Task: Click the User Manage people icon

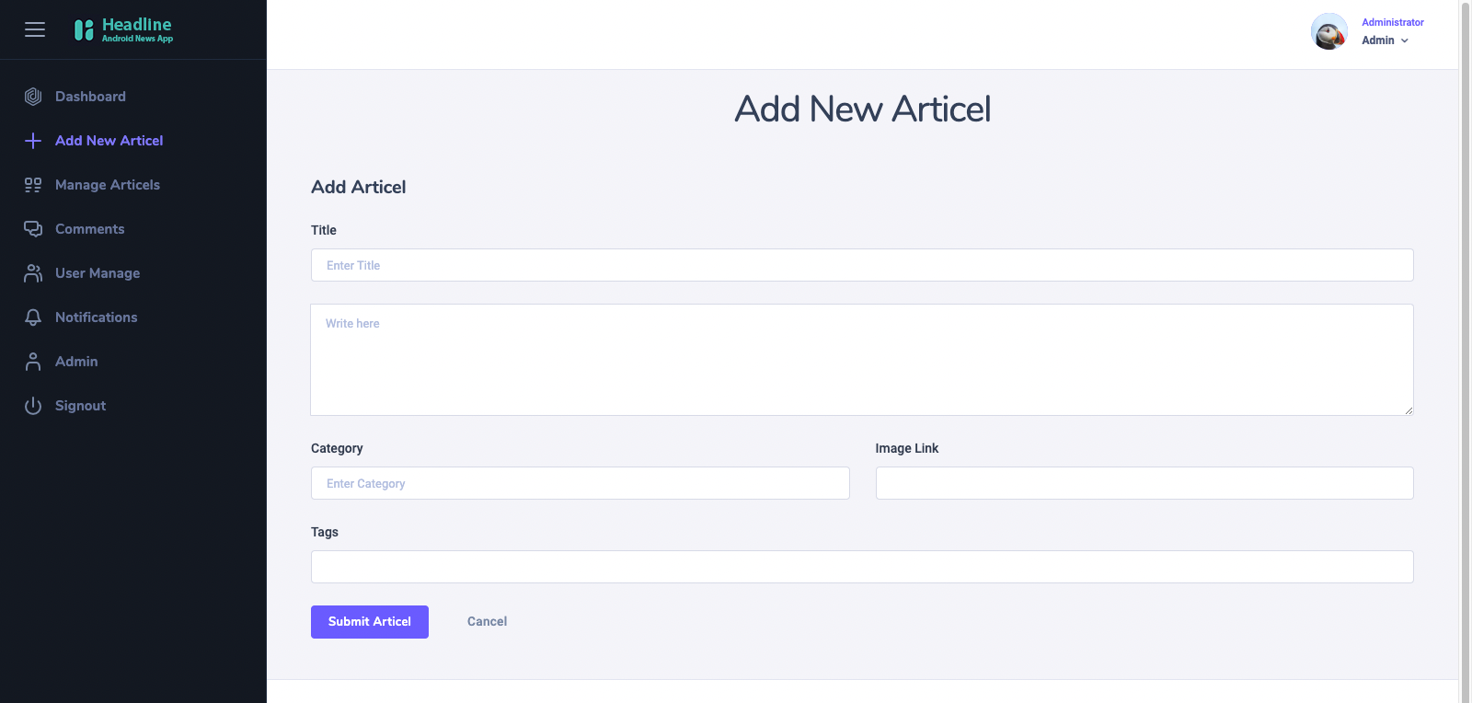Action: [33, 273]
